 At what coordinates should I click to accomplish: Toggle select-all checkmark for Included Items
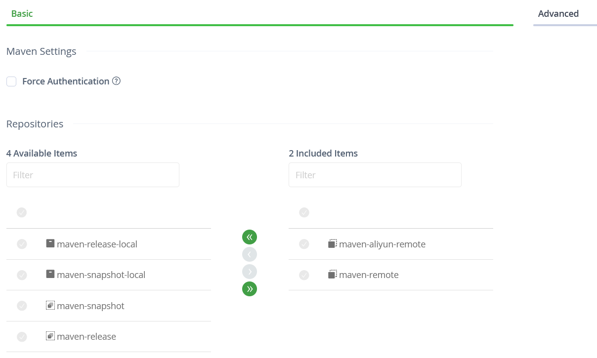(x=304, y=212)
